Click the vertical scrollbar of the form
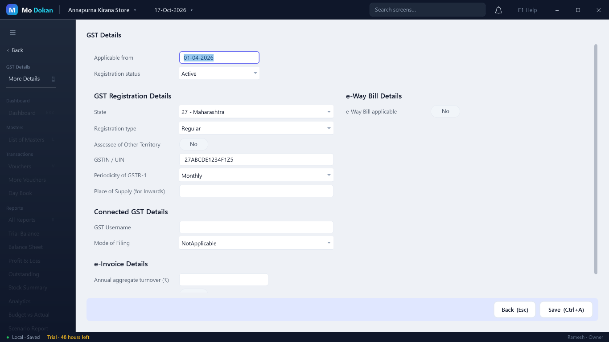This screenshot has height=342, width=609. pyautogui.click(x=596, y=159)
